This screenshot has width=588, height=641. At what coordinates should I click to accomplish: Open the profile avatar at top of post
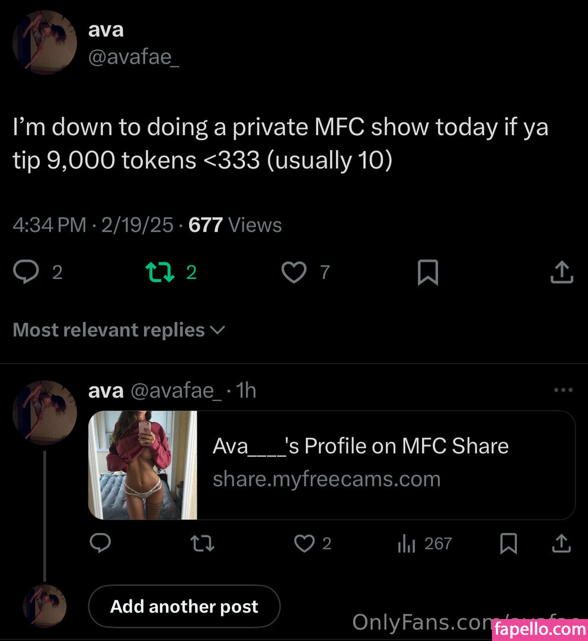tap(44, 43)
